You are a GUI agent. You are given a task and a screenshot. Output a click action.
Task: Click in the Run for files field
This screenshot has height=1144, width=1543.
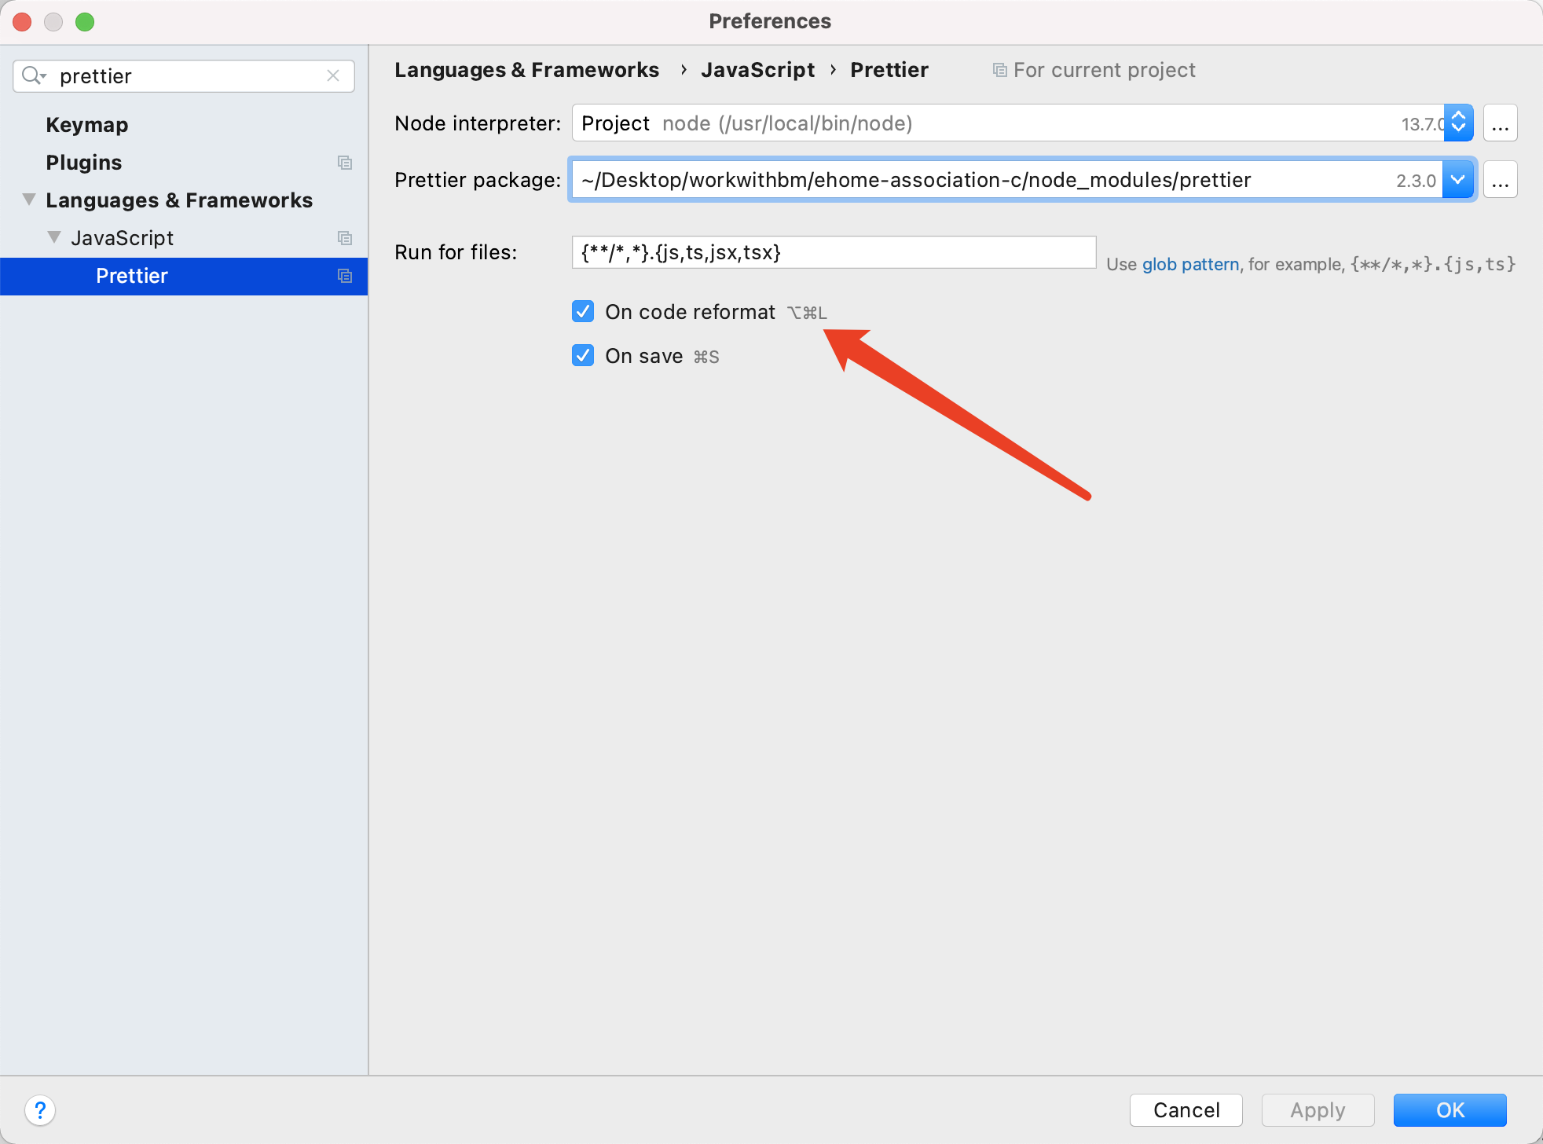[833, 252]
